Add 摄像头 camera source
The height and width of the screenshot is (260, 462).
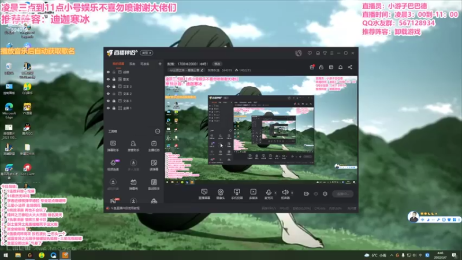pos(221,194)
